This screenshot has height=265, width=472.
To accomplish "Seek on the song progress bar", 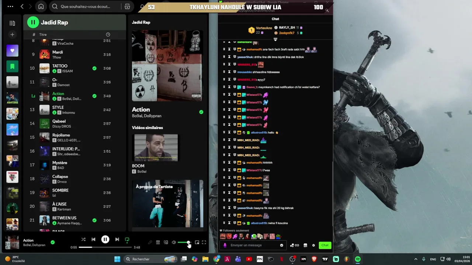I will coord(105,247).
